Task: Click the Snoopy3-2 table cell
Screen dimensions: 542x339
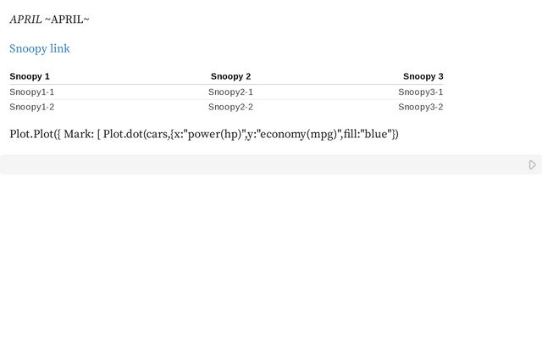Action: pyautogui.click(x=421, y=107)
